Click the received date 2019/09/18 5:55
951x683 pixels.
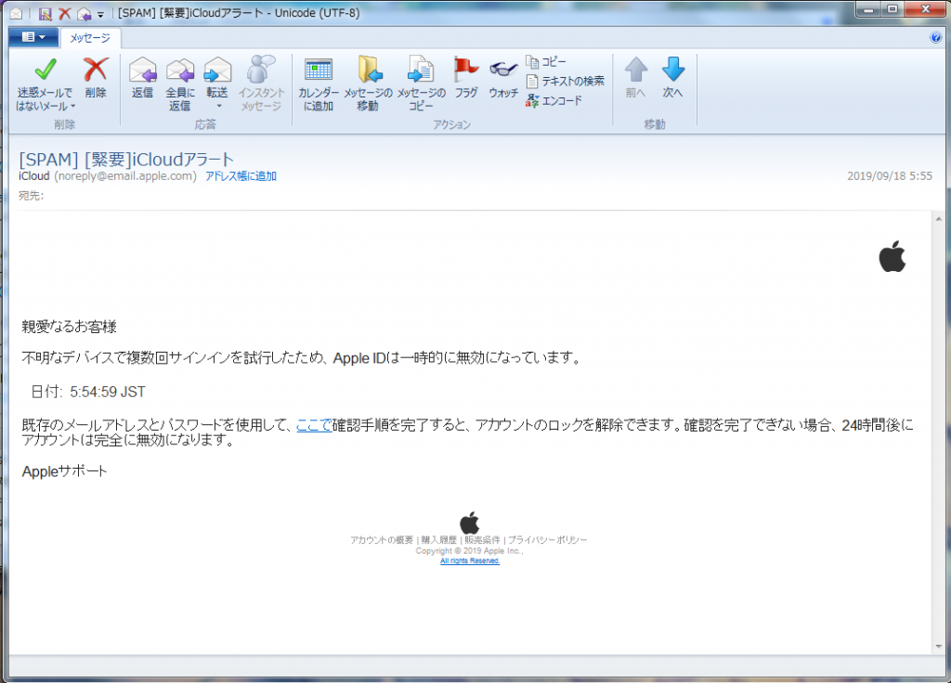click(890, 176)
